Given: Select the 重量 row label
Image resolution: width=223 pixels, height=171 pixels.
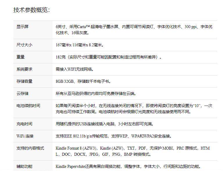Looking at the screenshot, I should tap(21, 57).
